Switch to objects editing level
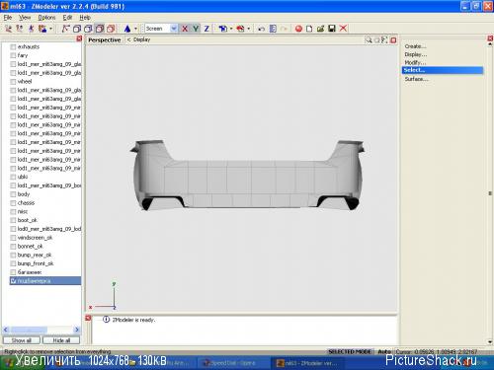Image resolution: width=494 pixels, height=370 pixels. point(42,29)
